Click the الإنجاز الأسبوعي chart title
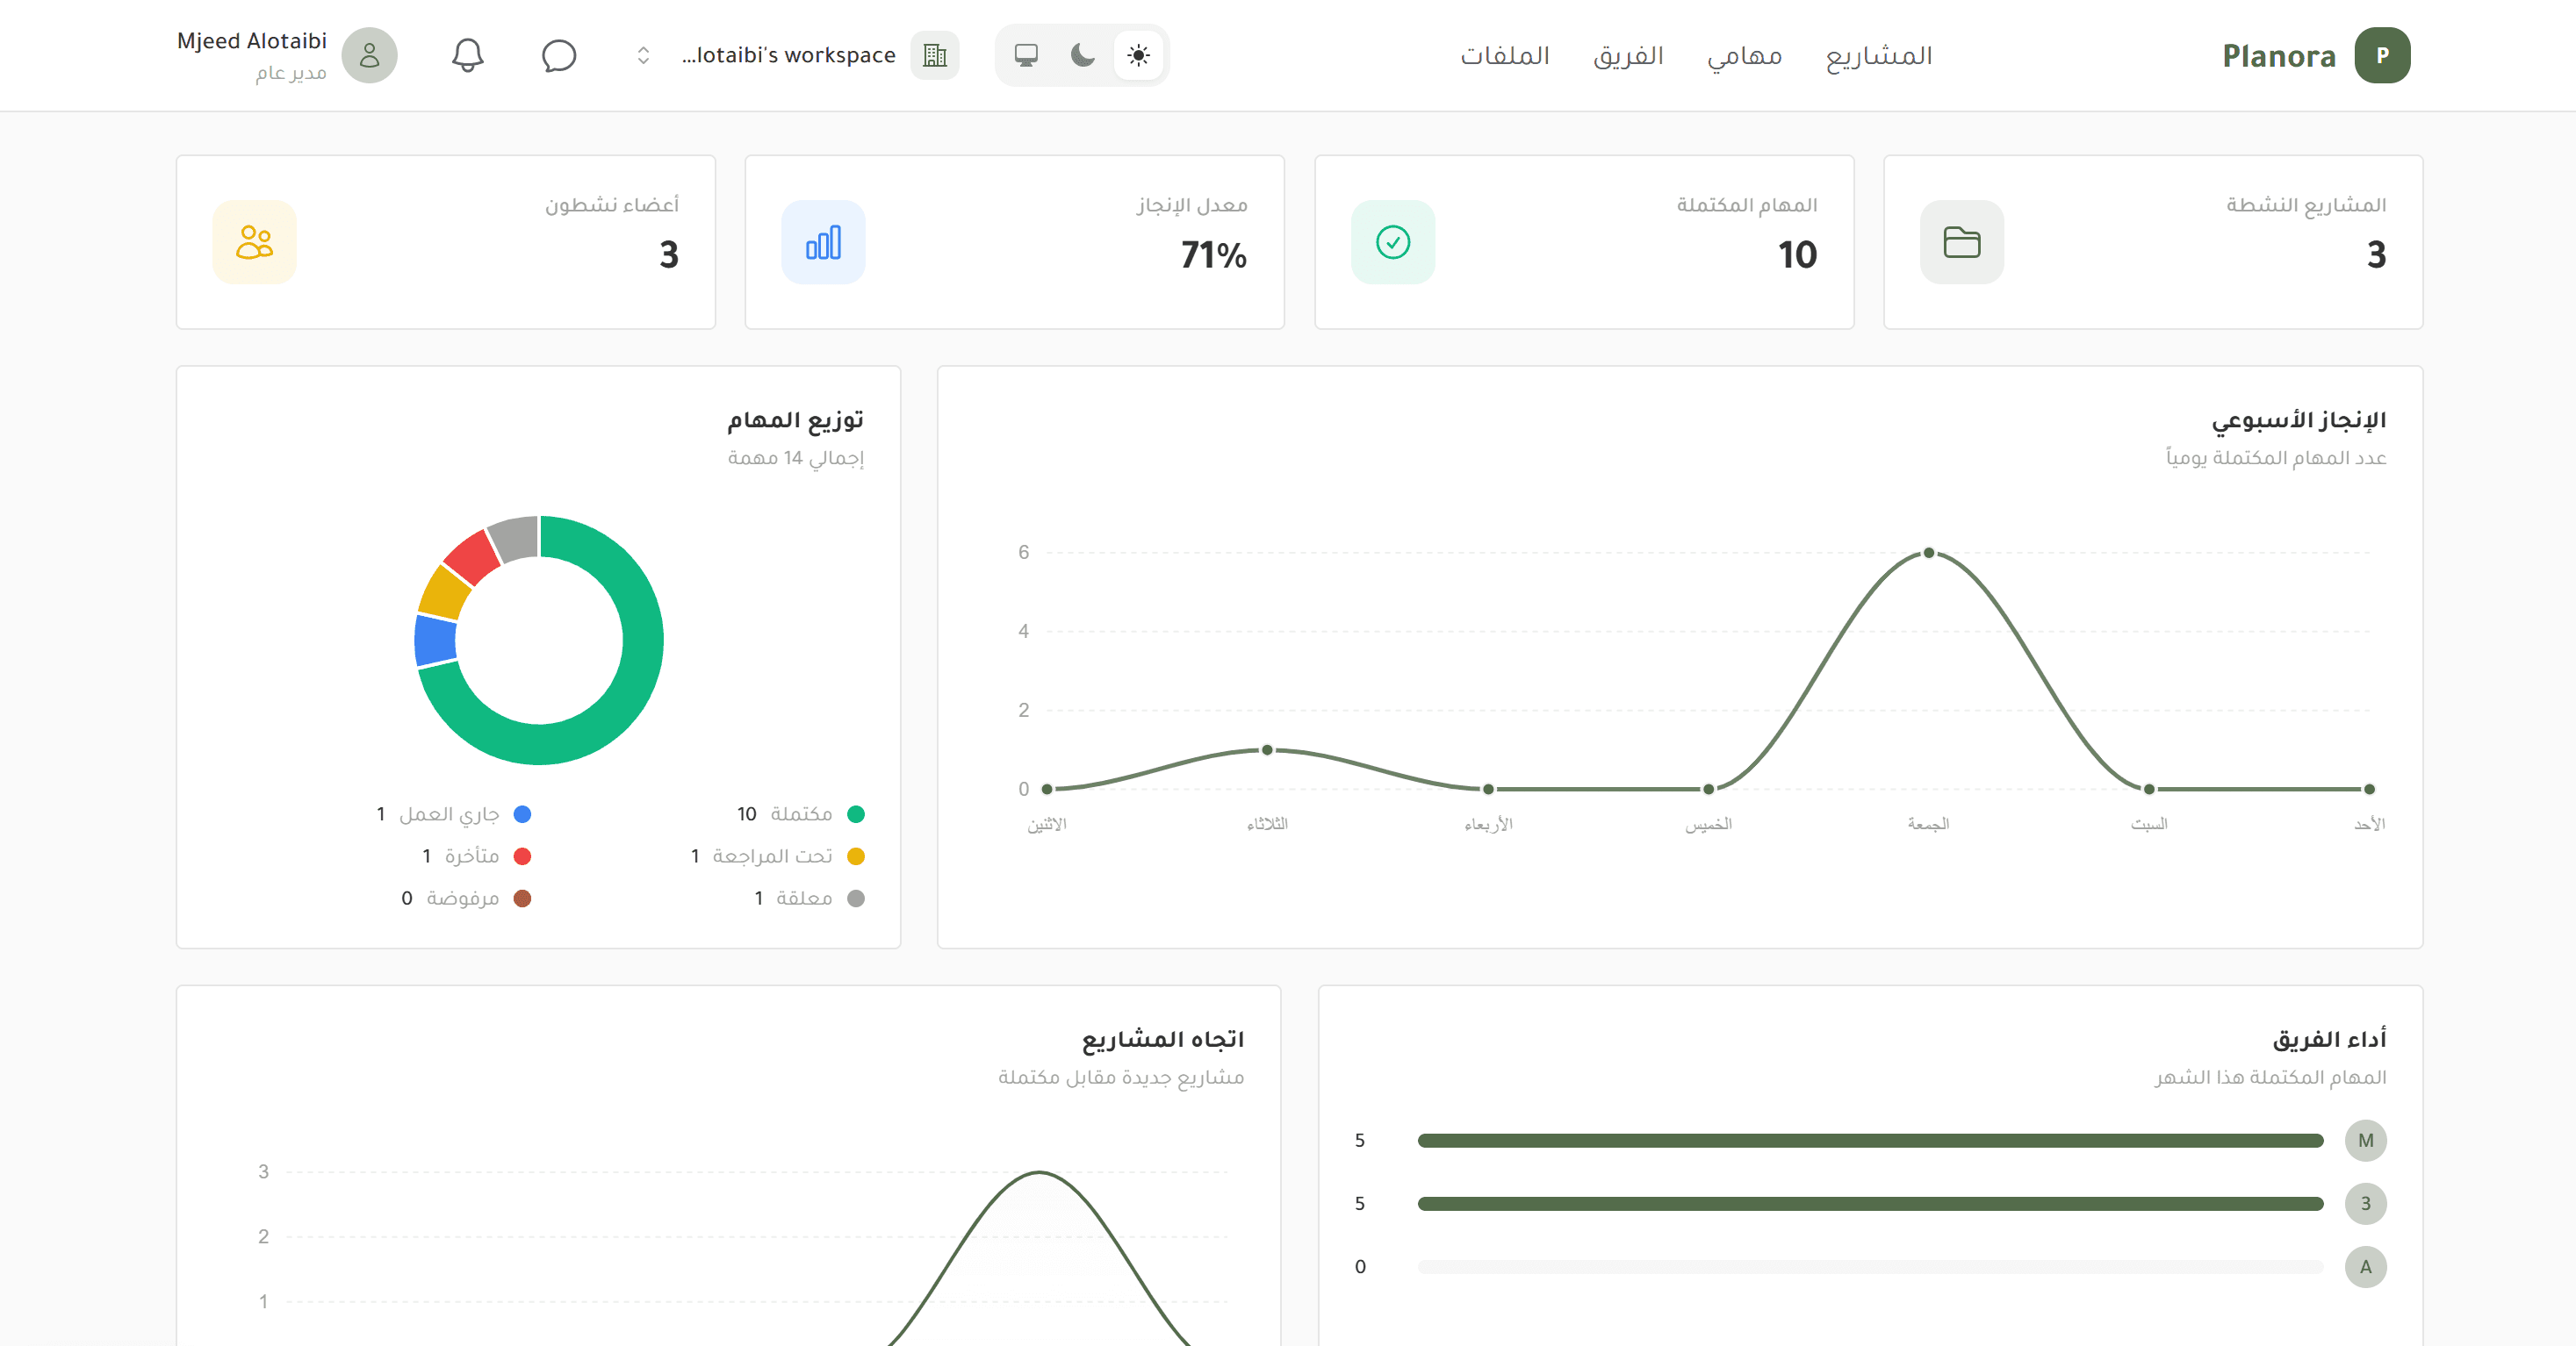2576x1346 pixels. [x=2298, y=420]
